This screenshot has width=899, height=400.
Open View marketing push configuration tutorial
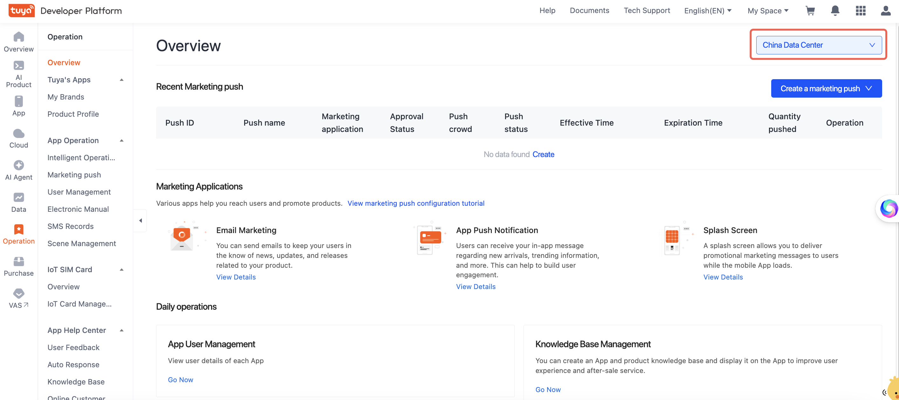coord(416,203)
